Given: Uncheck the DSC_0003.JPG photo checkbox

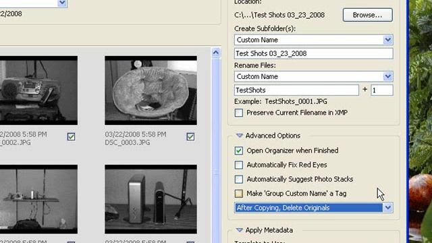Looking at the screenshot, I should 190,136.
